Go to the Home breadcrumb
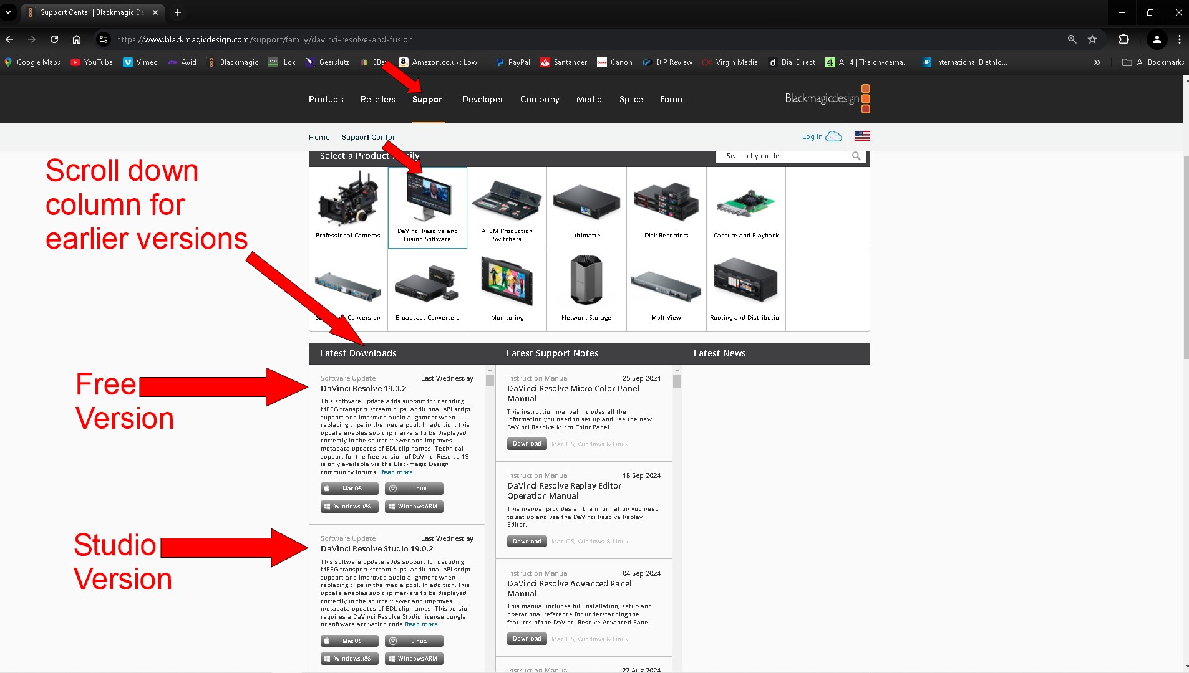Screen dimensions: 1189x673 tap(319, 137)
